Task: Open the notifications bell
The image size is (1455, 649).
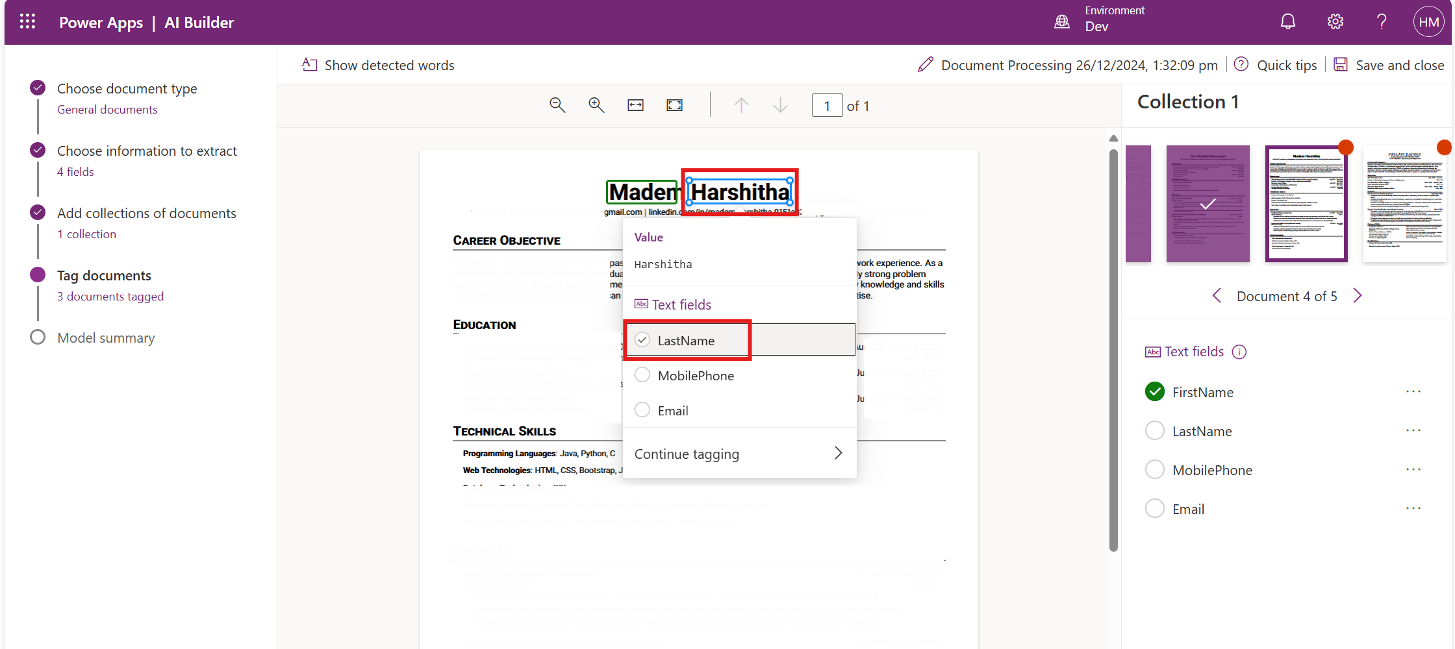Action: coord(1287,22)
